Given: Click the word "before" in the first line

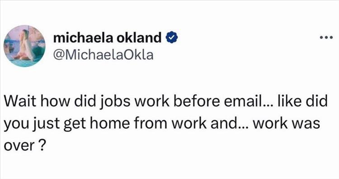Looking at the screenshot, I should (x=197, y=101).
